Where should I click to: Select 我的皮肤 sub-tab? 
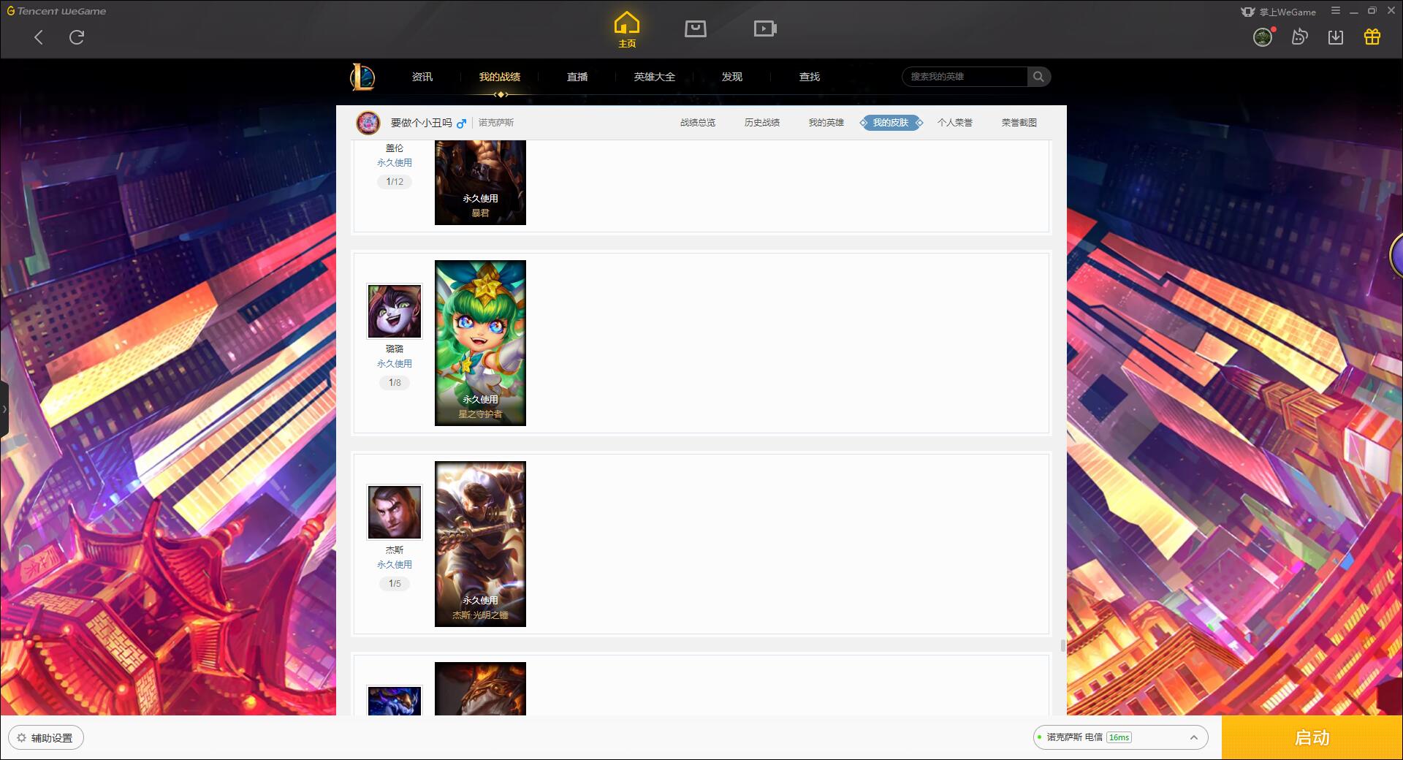(891, 123)
